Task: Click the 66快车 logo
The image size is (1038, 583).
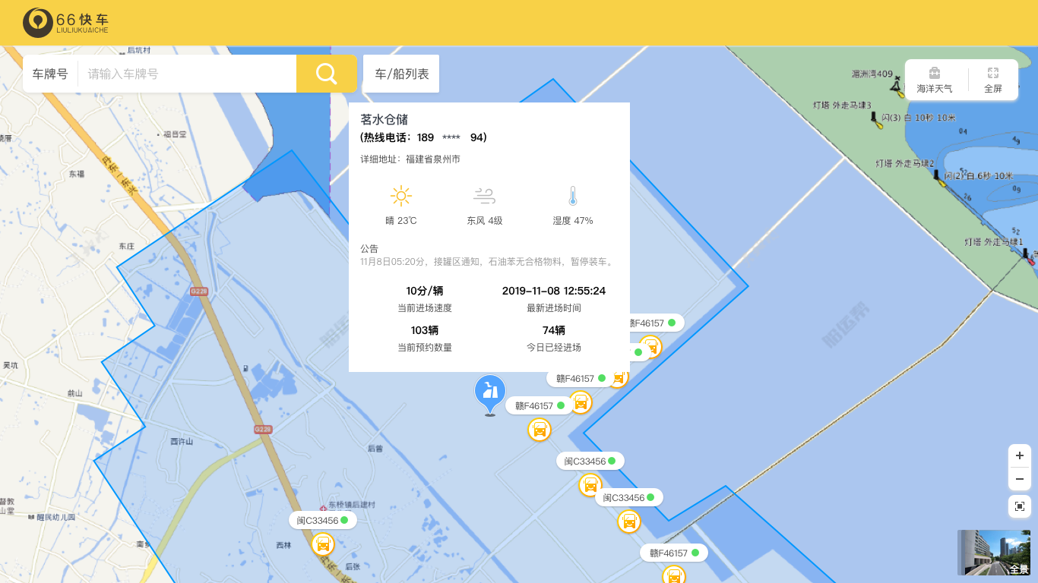Action: point(66,22)
